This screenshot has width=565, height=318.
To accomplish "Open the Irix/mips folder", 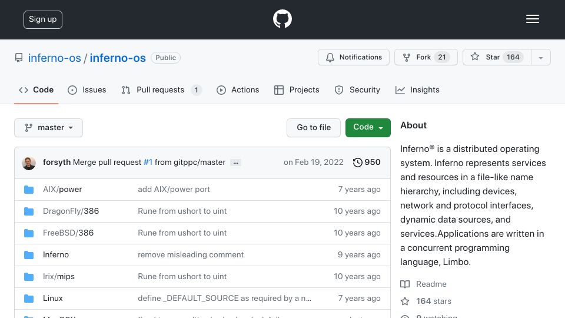I will pyautogui.click(x=59, y=277).
